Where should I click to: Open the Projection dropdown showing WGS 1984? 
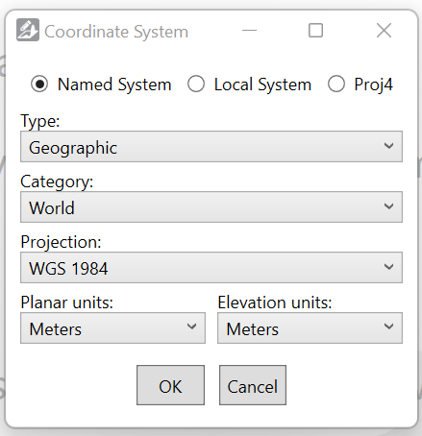211,268
